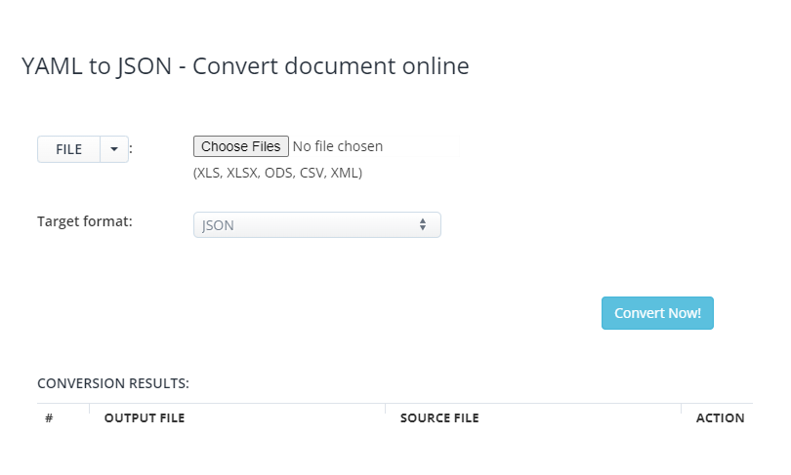
Task: Click the 'No file chosen' text
Action: point(338,146)
